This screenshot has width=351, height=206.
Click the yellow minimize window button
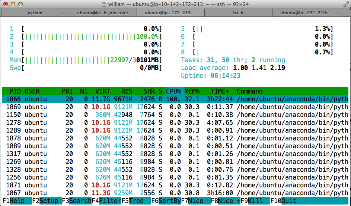(x=13, y=4)
